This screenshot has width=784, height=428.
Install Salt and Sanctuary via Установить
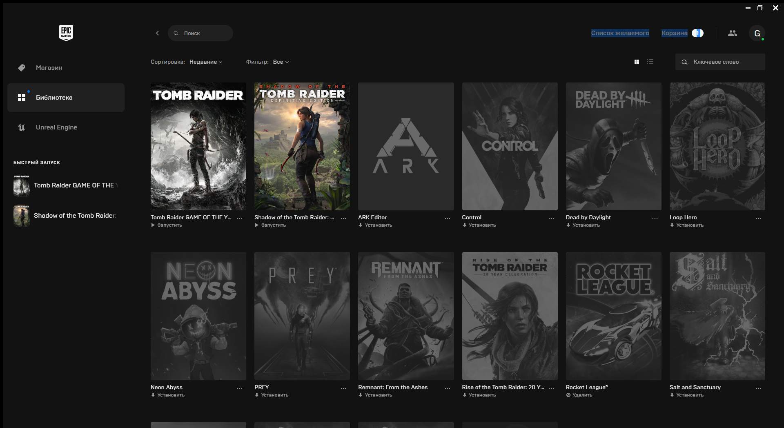(686, 395)
